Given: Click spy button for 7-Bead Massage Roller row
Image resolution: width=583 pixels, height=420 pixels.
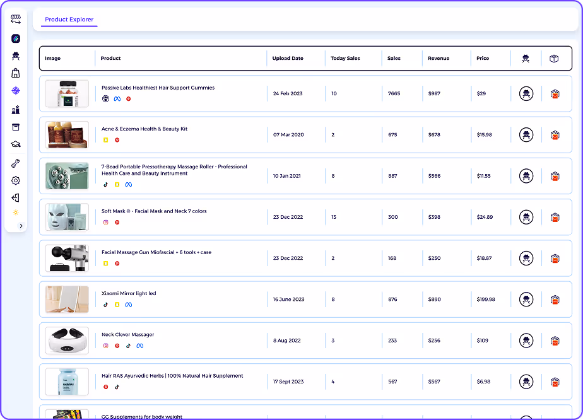Looking at the screenshot, I should point(526,176).
